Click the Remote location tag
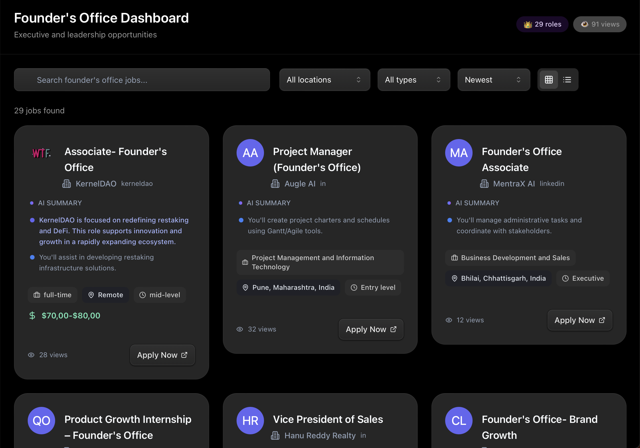 click(106, 295)
